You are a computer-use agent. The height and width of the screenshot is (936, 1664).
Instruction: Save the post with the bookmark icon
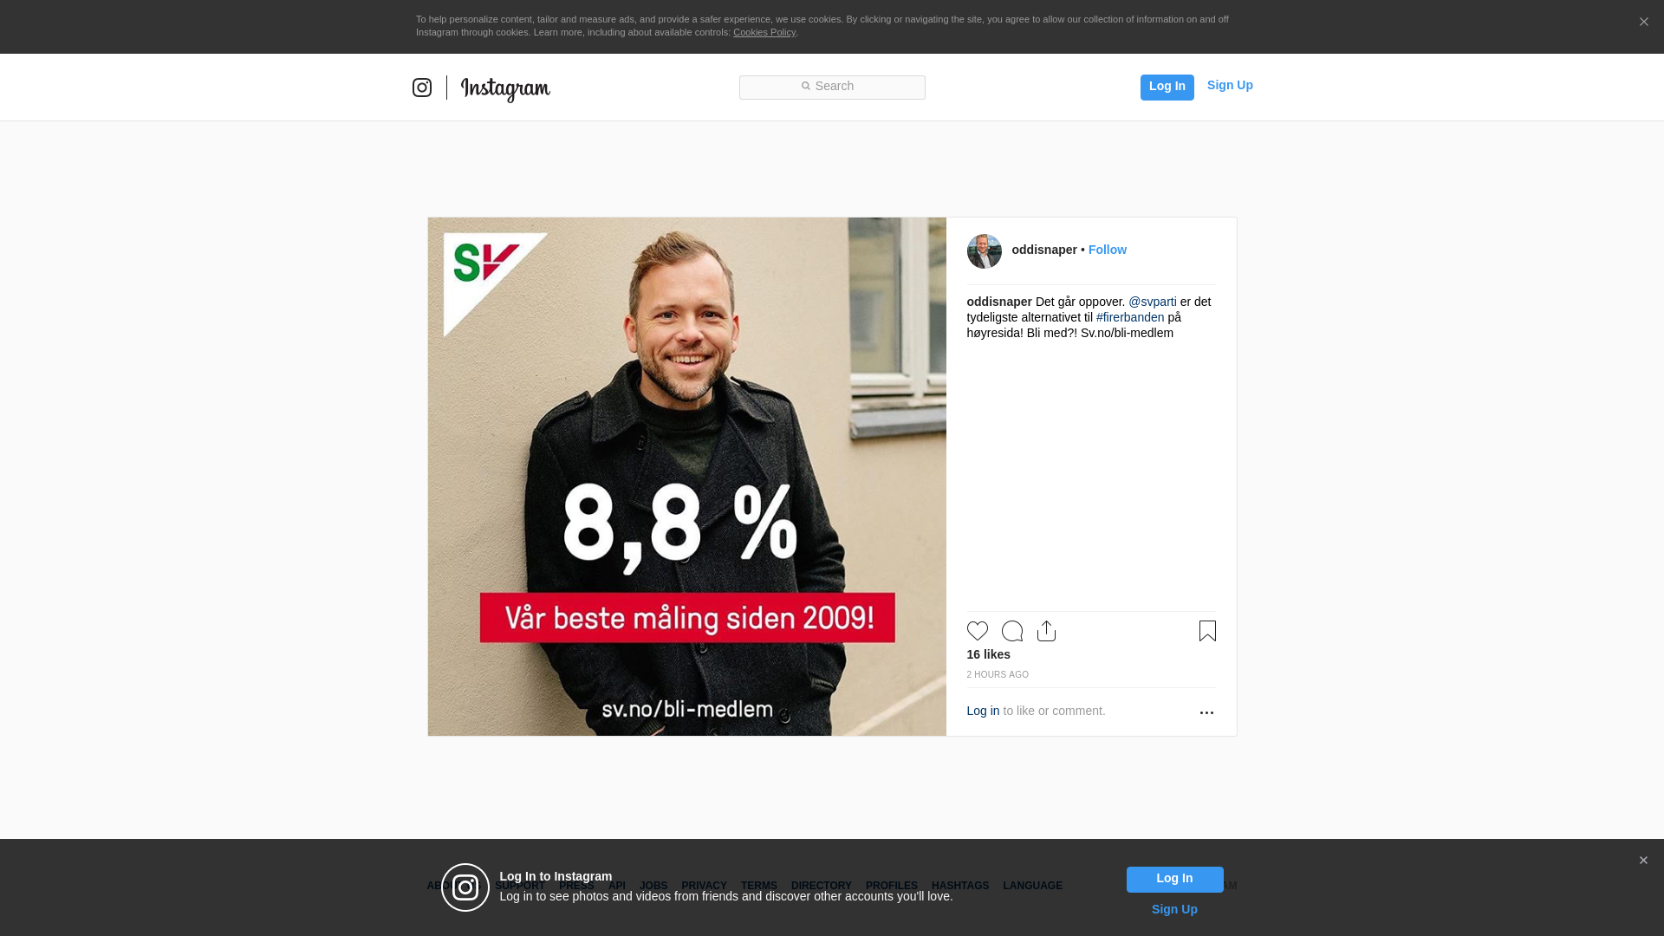(1207, 631)
